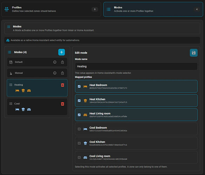Check the Cool Living room profile
This screenshot has height=175, width=205.
pos(79,157)
